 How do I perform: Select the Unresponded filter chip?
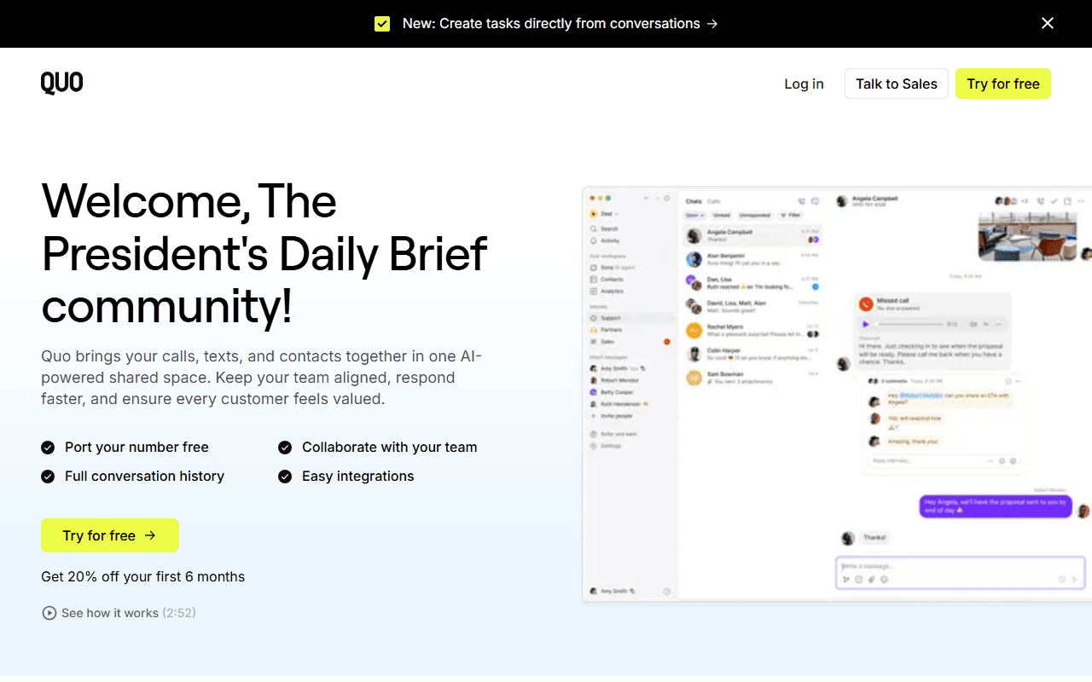[x=755, y=216]
